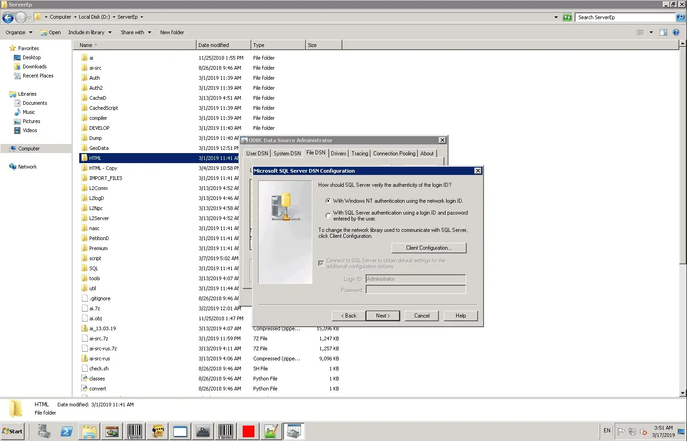Open the Share with dropdown
This screenshot has height=441, width=687.
pos(136,32)
